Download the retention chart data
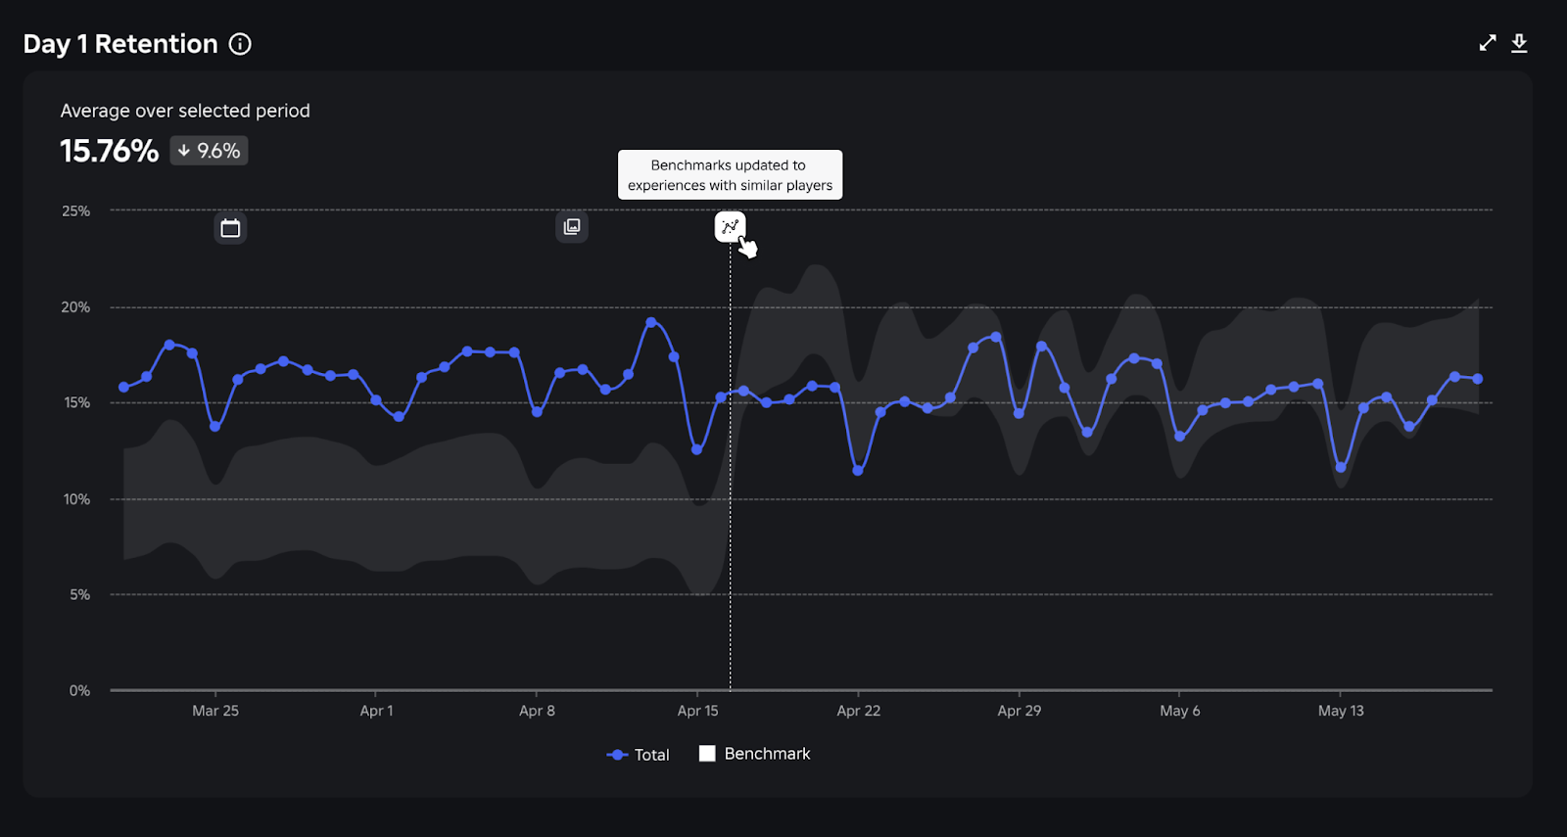This screenshot has height=837, width=1567. [x=1519, y=43]
